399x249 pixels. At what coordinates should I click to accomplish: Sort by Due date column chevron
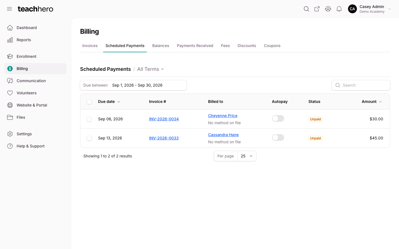pos(119,102)
